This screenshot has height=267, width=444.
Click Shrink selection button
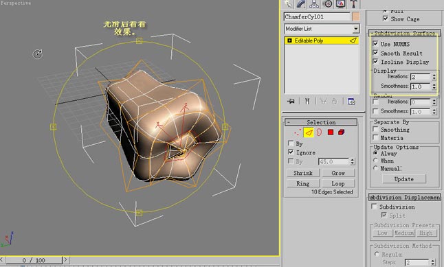click(x=302, y=173)
